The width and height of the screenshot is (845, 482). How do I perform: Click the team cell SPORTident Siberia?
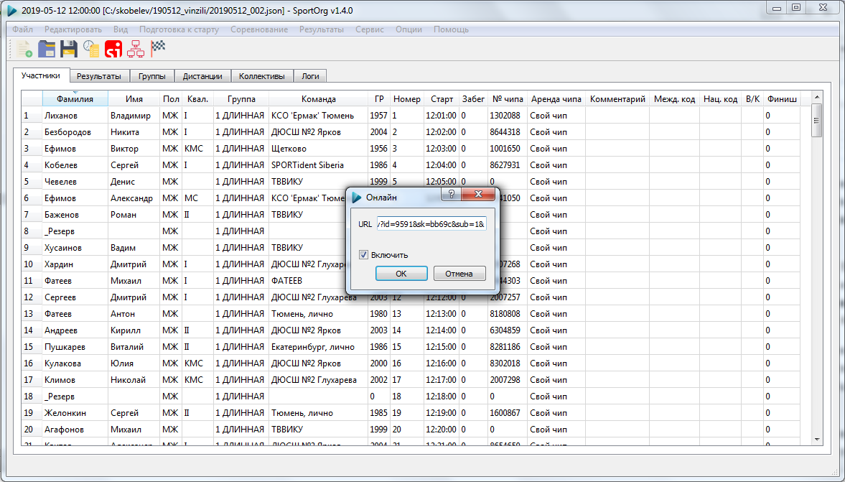pyautogui.click(x=319, y=165)
